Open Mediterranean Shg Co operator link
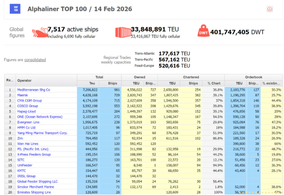 [x=34, y=89]
